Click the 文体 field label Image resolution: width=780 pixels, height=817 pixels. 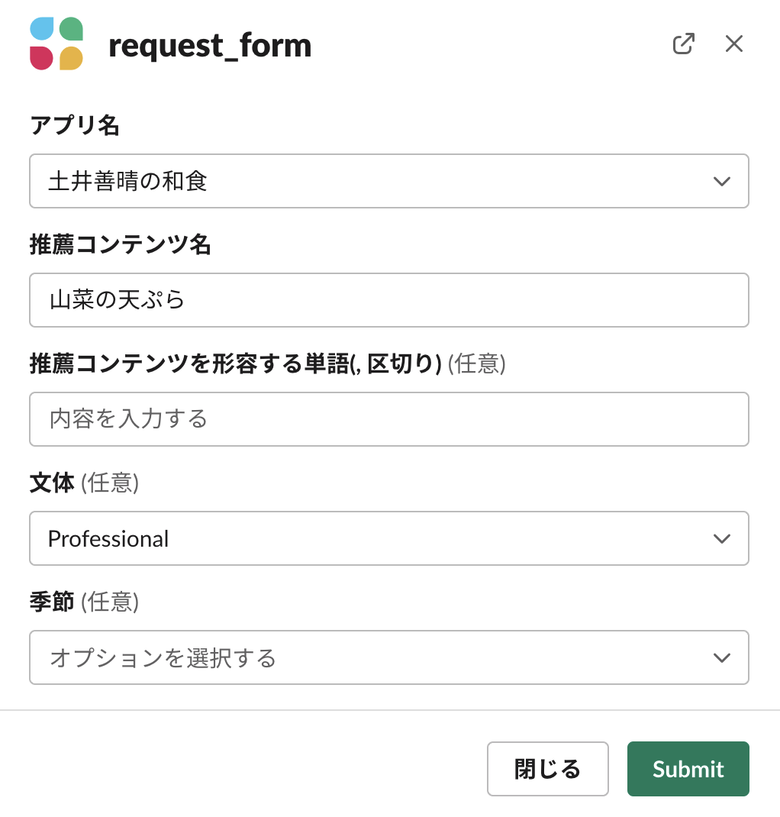click(x=52, y=483)
